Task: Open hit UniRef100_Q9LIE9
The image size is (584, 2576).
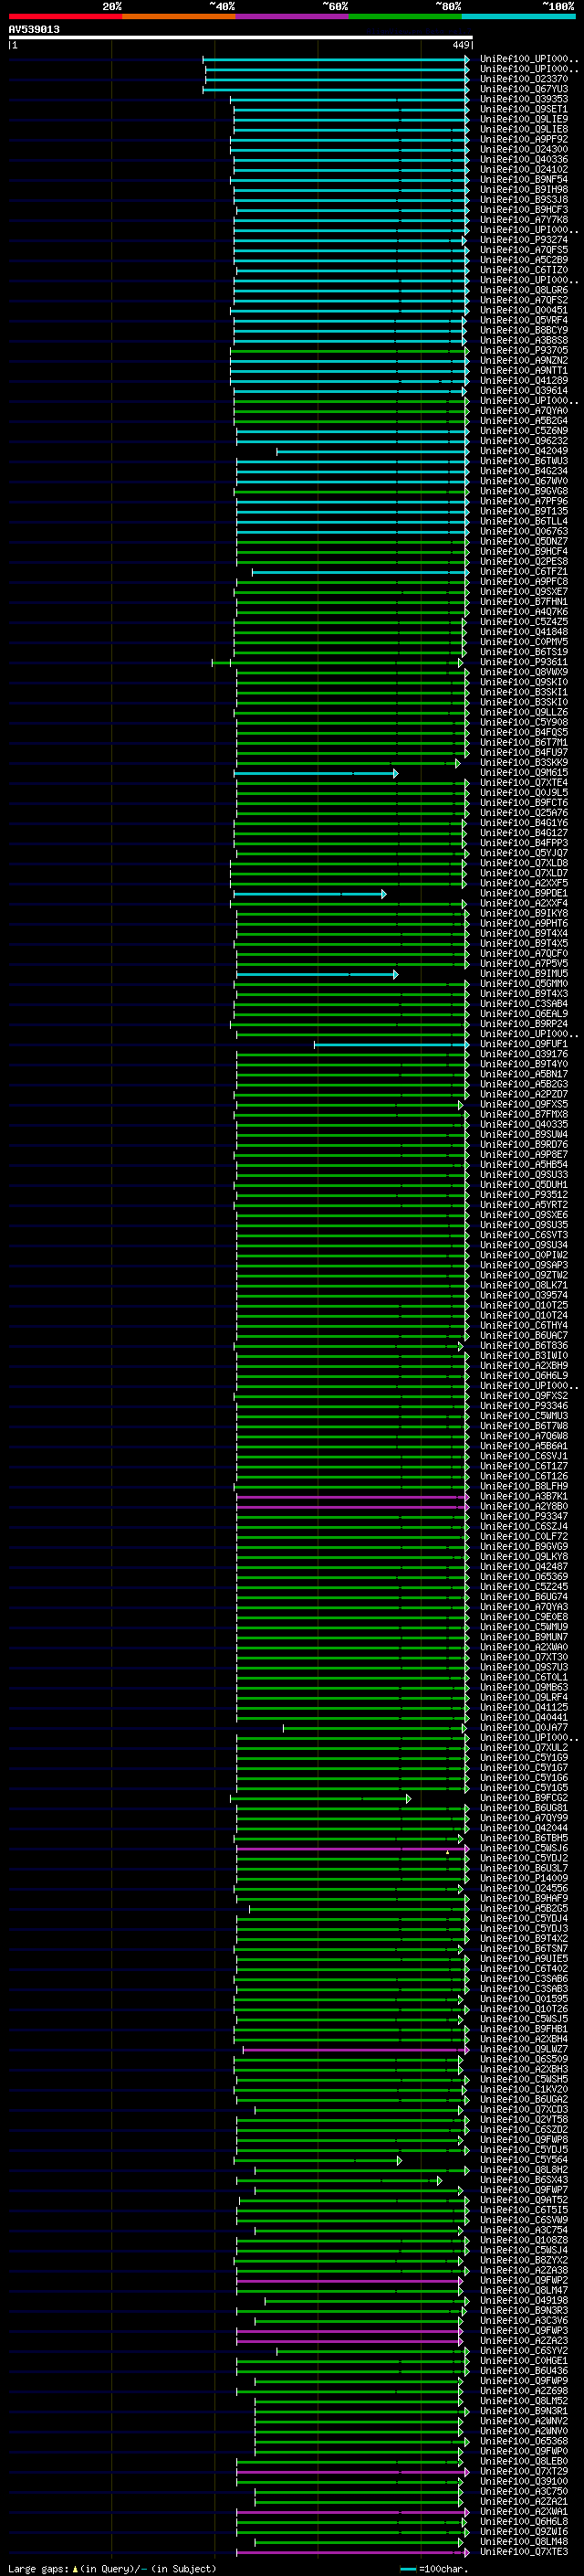Action: 523,119
